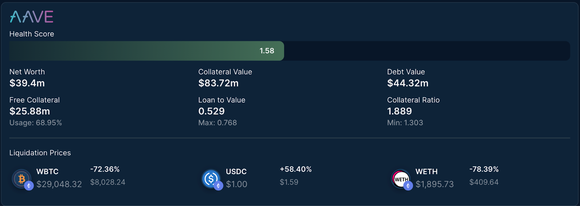This screenshot has width=580, height=206.
Task: Click the AAVE logo
Action: point(32,17)
